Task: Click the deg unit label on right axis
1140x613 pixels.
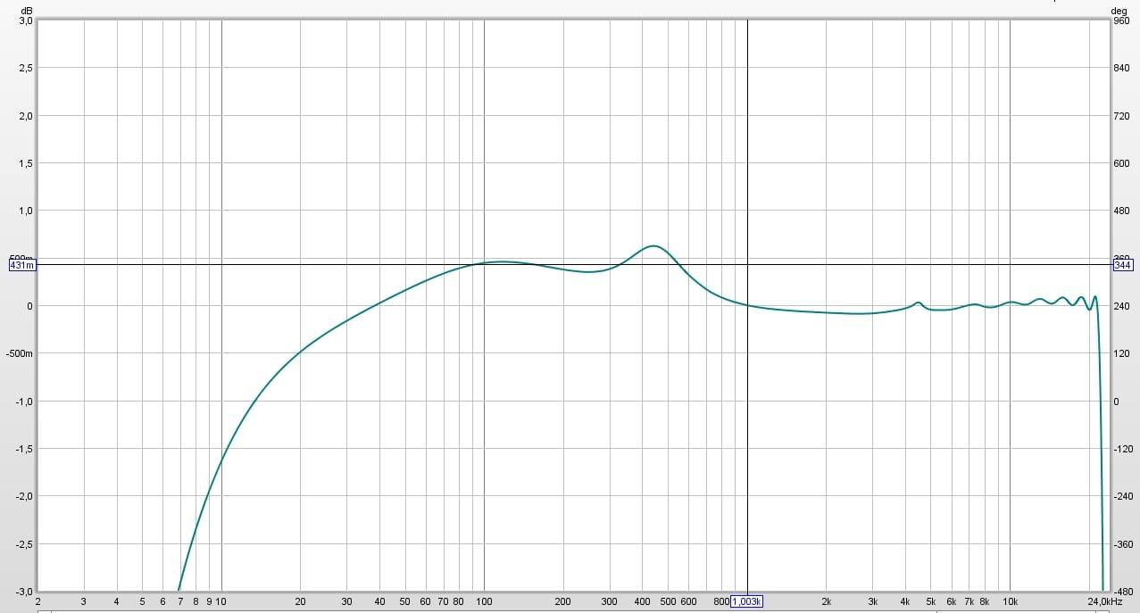Action: (1119, 11)
